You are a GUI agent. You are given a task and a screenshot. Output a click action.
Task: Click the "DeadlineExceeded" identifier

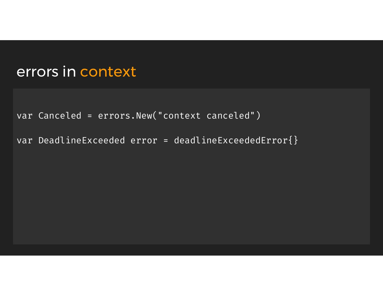(x=81, y=140)
